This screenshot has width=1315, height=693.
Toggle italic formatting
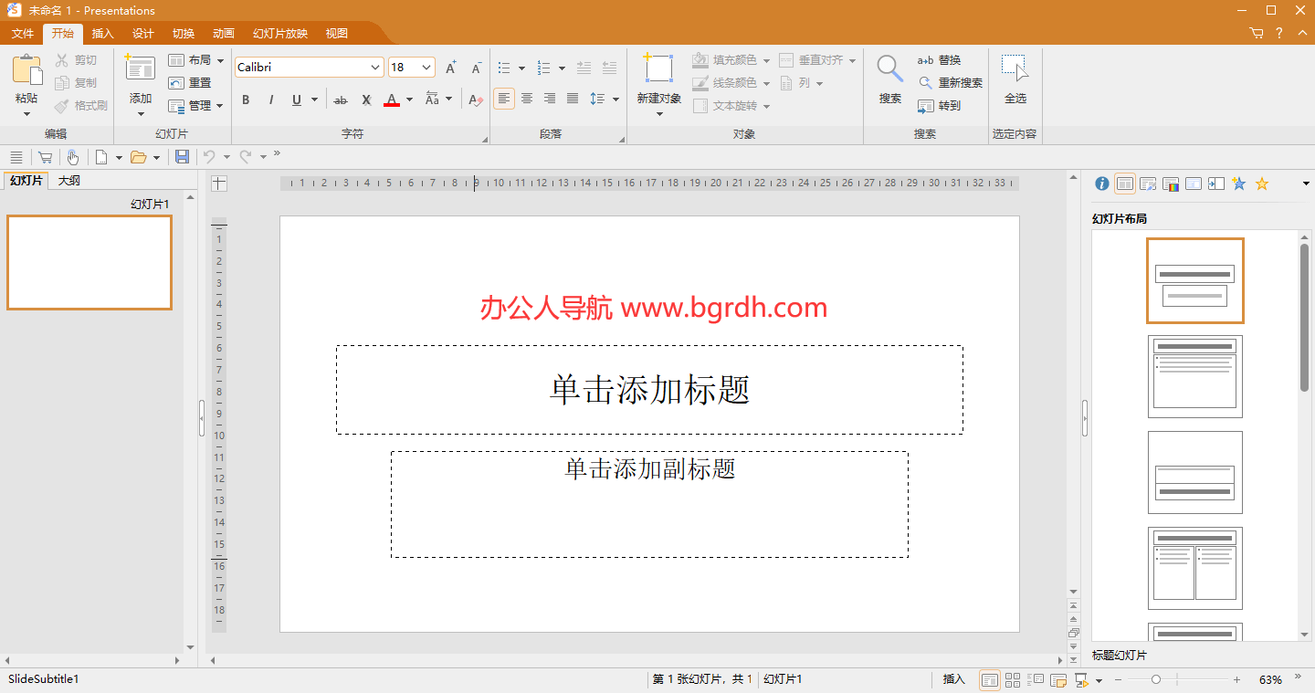[271, 100]
